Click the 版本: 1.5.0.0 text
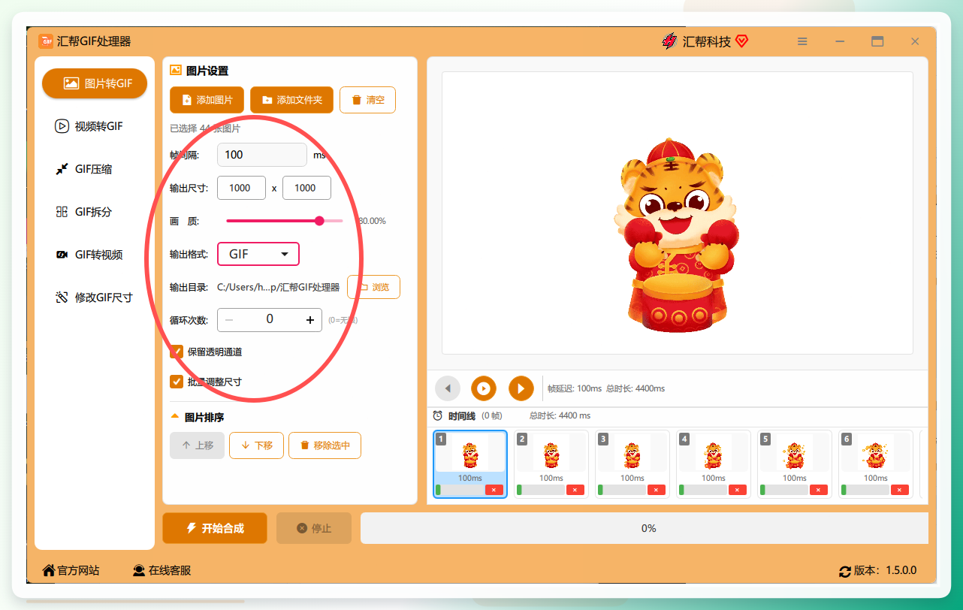This screenshot has width=963, height=610. (886, 570)
